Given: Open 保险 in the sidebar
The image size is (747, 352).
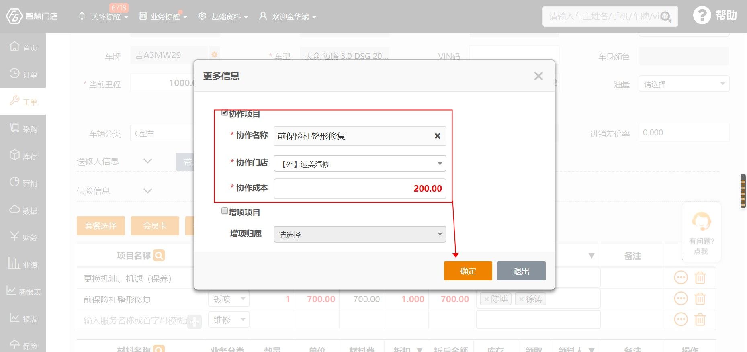Looking at the screenshot, I should pyautogui.click(x=23, y=345).
